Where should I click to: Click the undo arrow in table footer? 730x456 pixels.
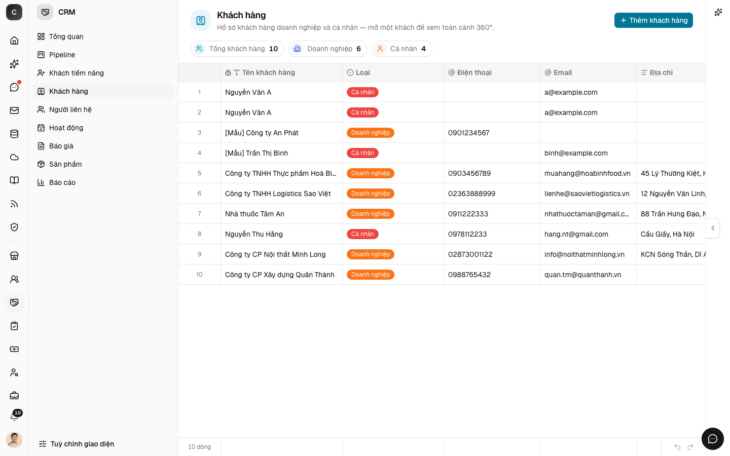677,447
